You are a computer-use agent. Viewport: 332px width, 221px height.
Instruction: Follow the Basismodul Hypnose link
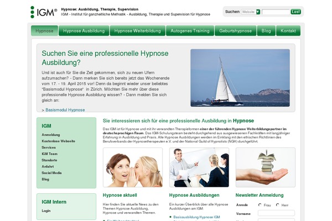tap(65, 110)
